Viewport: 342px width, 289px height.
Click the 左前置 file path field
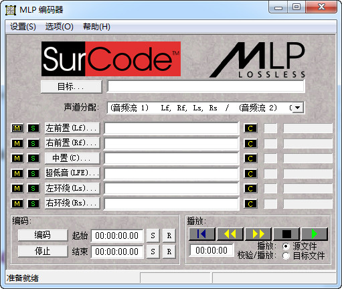(x=171, y=128)
